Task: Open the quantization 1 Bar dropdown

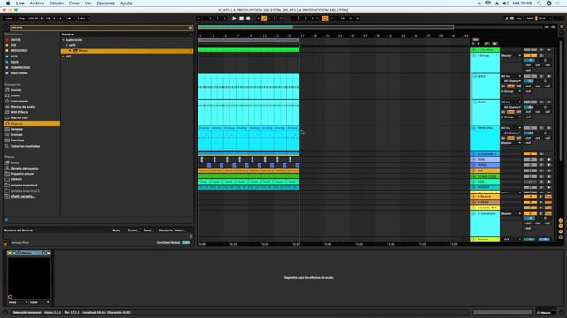Action: coord(82,19)
